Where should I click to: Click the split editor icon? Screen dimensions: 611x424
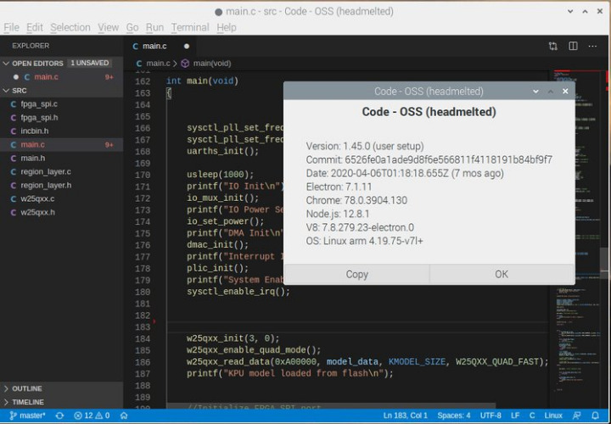tap(573, 46)
